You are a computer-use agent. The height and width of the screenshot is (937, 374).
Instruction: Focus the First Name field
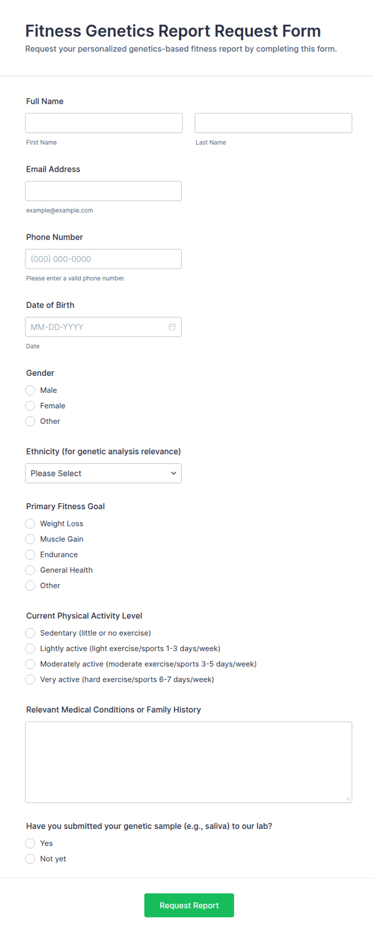(x=104, y=123)
